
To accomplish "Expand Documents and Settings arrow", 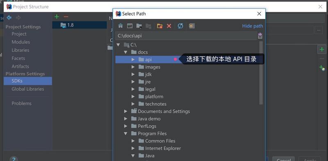I will point(126,111).
